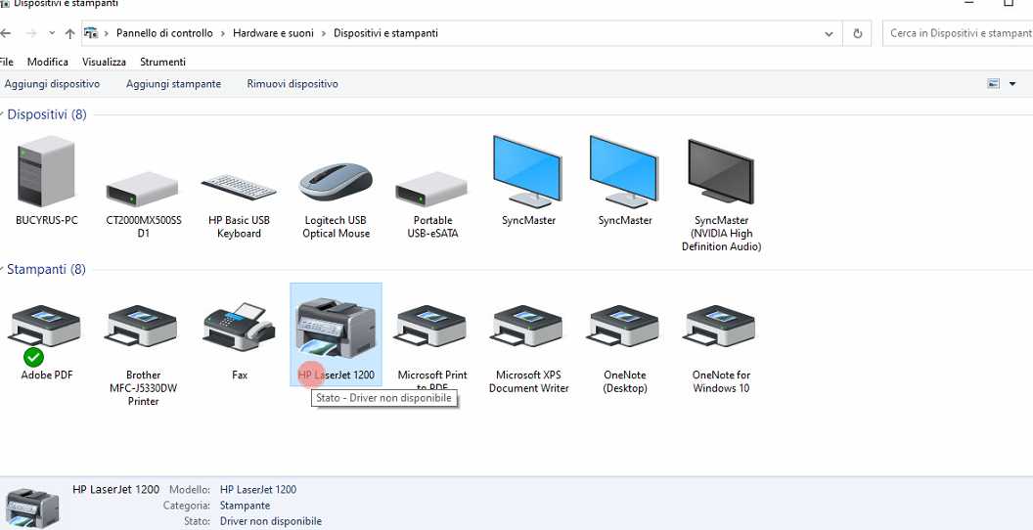Open the address bar history dropdown

(829, 33)
